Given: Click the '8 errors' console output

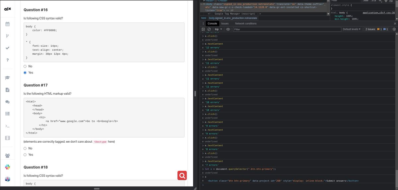Looking at the screenshot, I should [212, 149].
